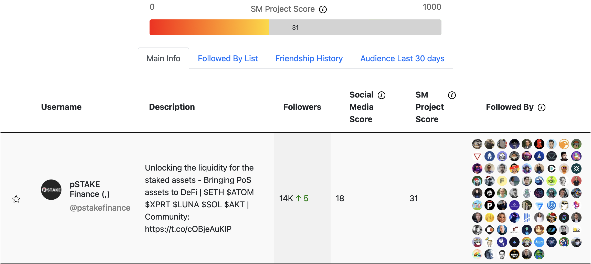Switch to the Followed By List tab

(228, 58)
